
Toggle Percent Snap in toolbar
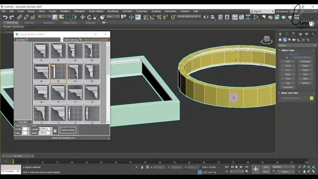coord(159,17)
